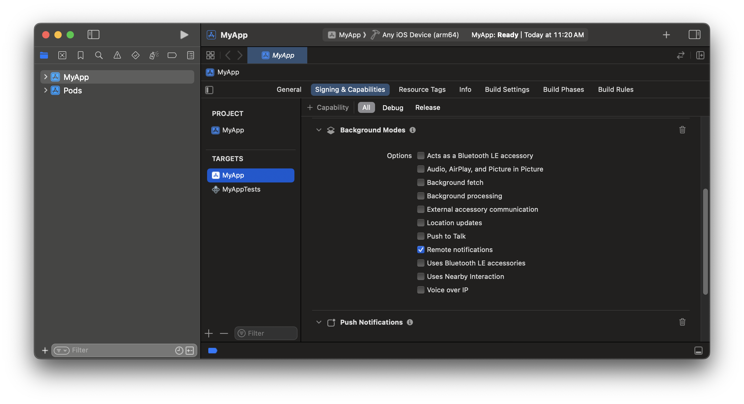Click the blue breakpoint tag icon
This screenshot has height=404, width=744.
pyautogui.click(x=213, y=351)
